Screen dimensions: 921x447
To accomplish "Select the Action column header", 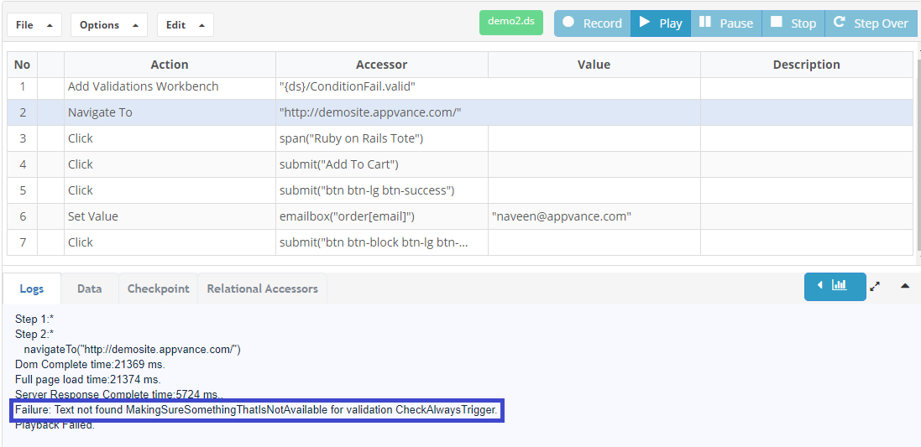I will (x=170, y=65).
